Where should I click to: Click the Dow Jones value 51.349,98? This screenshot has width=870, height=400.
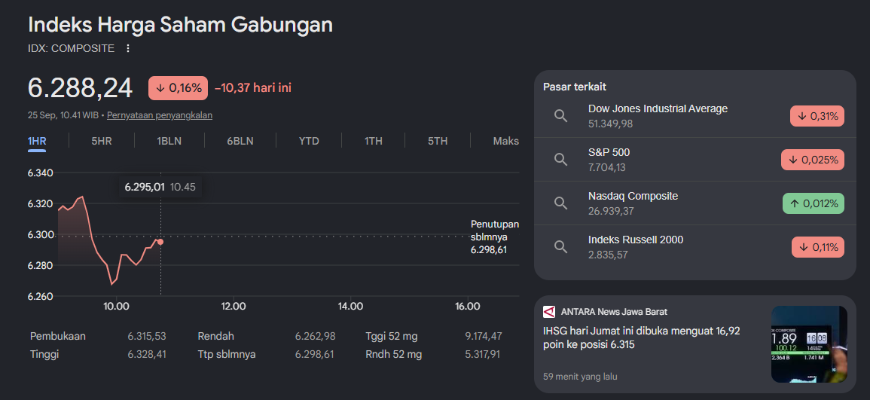tap(610, 124)
